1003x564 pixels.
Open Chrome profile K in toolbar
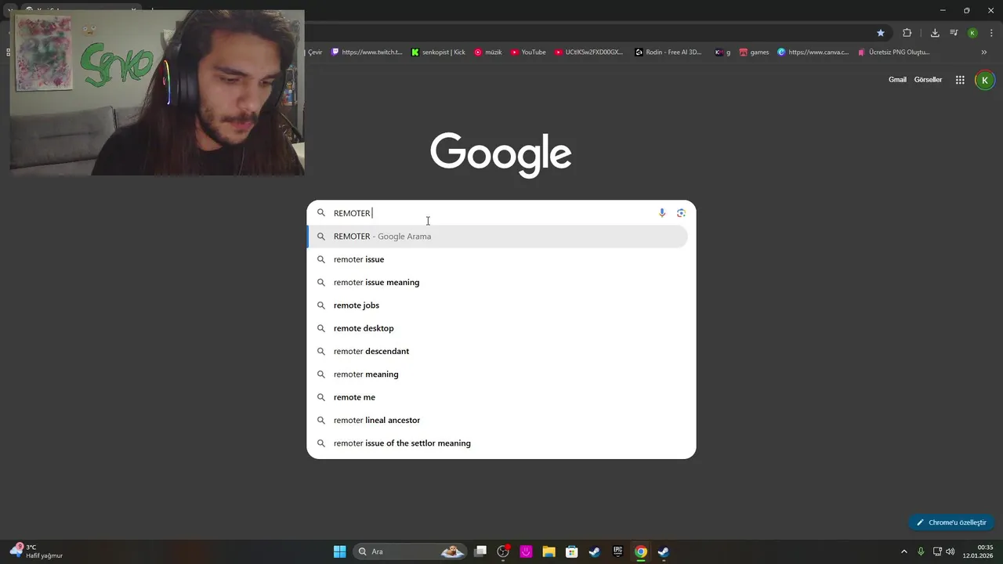coord(972,33)
